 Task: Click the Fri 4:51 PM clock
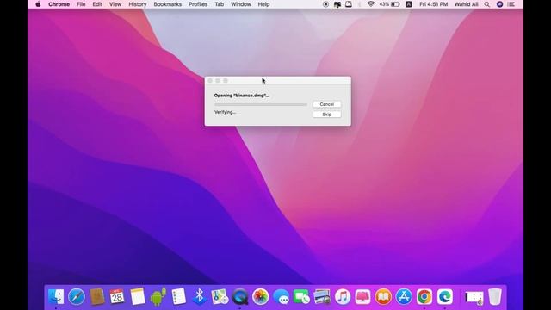[434, 4]
